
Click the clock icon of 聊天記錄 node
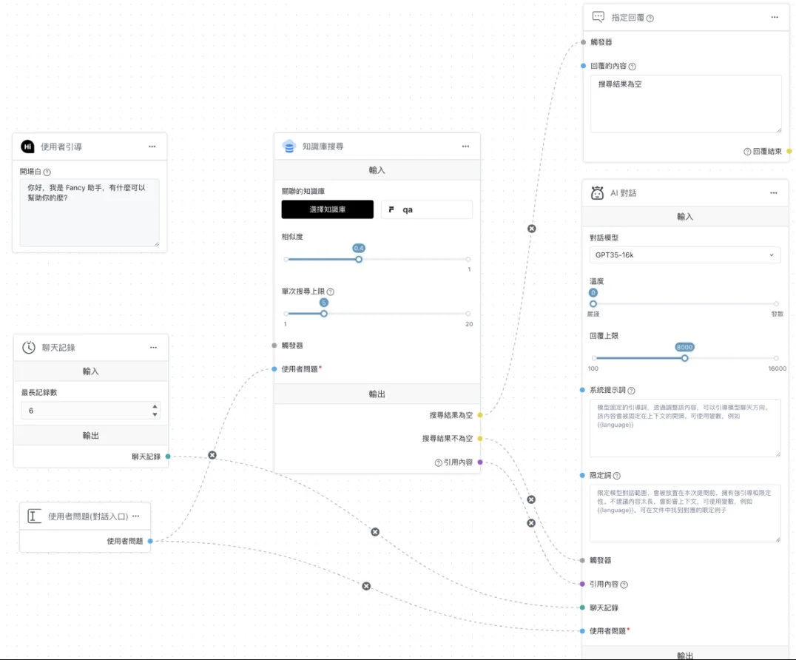pos(28,347)
